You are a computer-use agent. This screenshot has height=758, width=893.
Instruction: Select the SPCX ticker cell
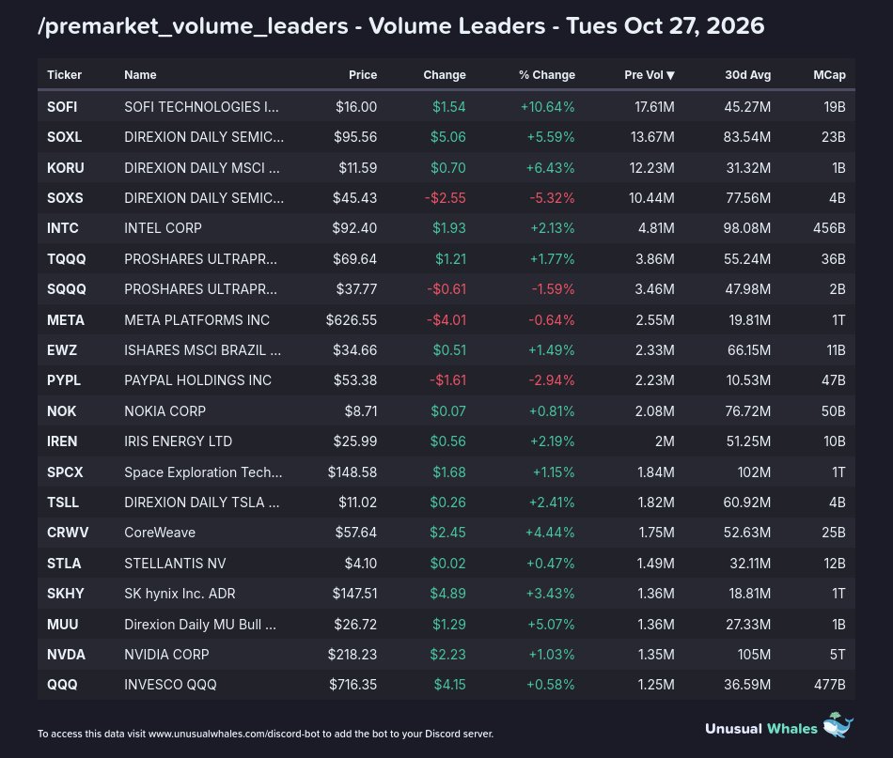[65, 472]
